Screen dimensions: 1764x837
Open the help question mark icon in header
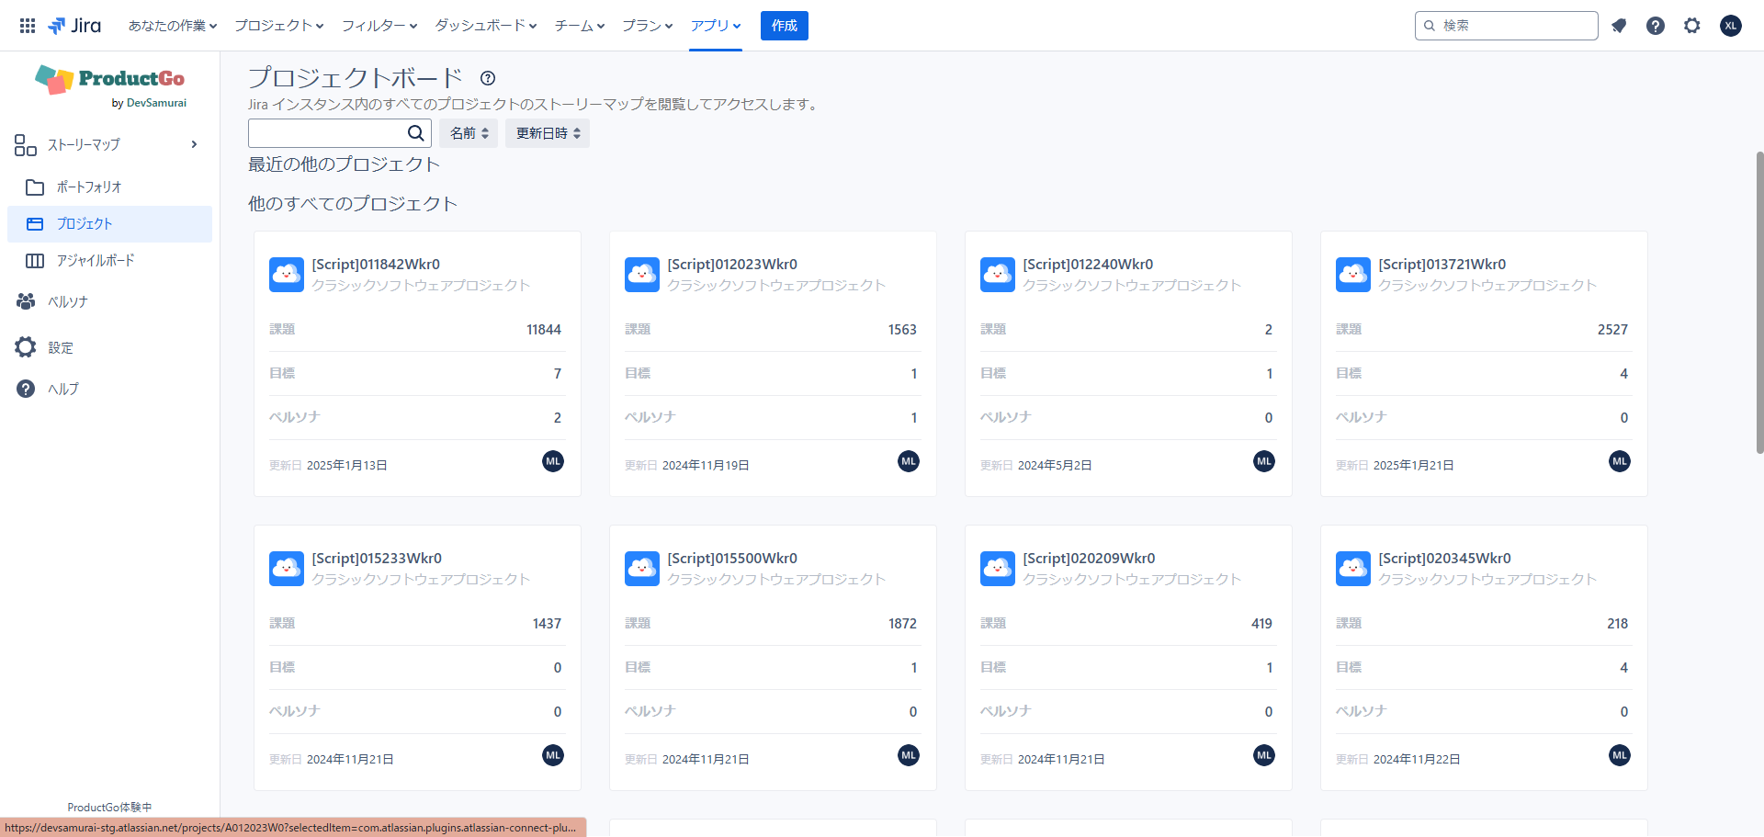tap(1656, 26)
